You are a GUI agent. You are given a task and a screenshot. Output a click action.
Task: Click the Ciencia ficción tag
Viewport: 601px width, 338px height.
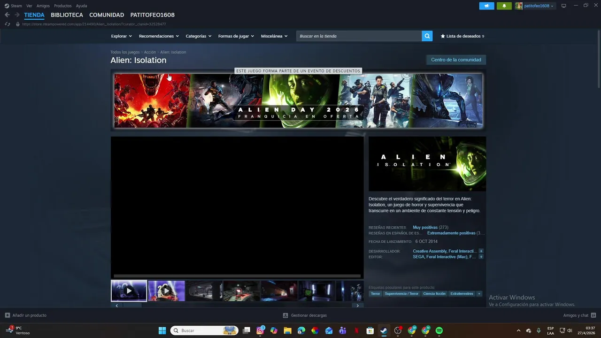point(434,294)
